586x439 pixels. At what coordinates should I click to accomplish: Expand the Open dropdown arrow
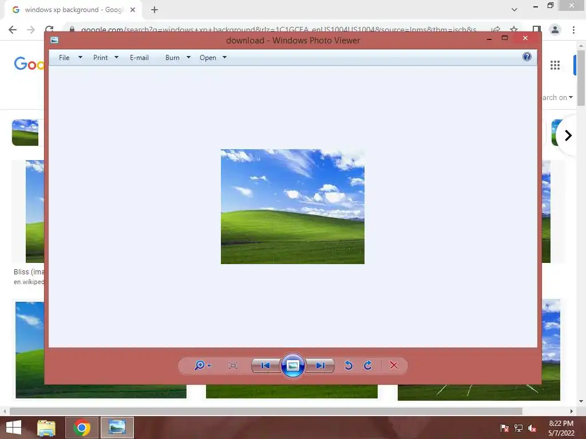click(x=224, y=58)
